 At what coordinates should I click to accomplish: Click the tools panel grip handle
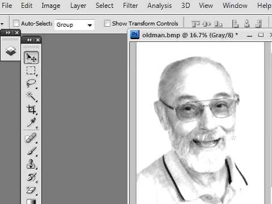pyautogui.click(x=31, y=46)
